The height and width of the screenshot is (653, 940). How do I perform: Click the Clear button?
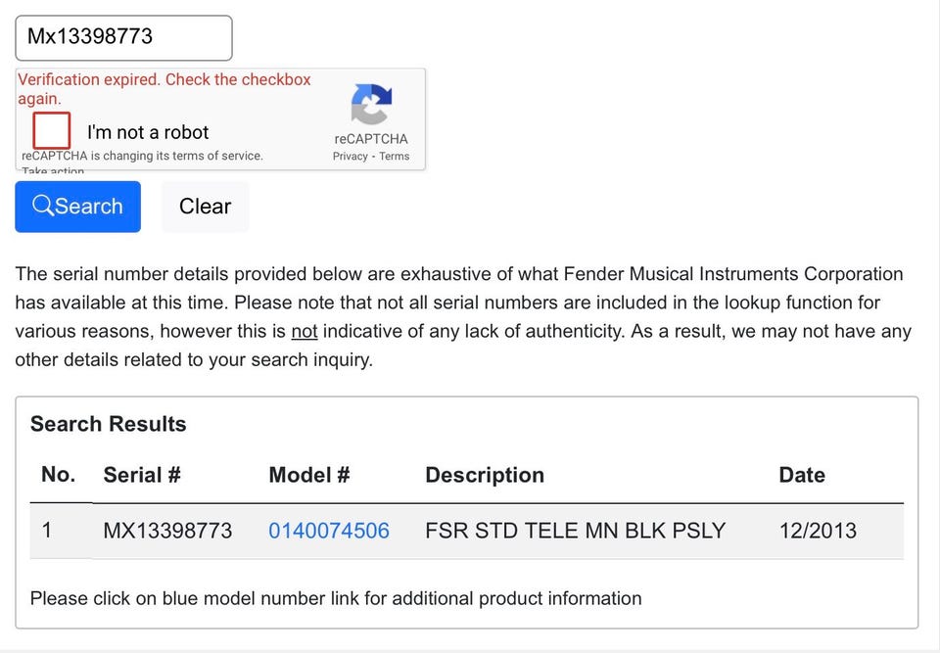(205, 207)
